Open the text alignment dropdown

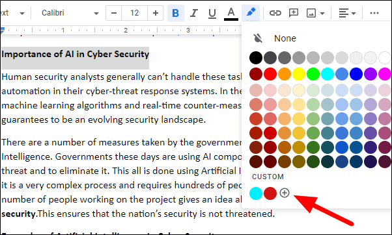[x=347, y=13]
